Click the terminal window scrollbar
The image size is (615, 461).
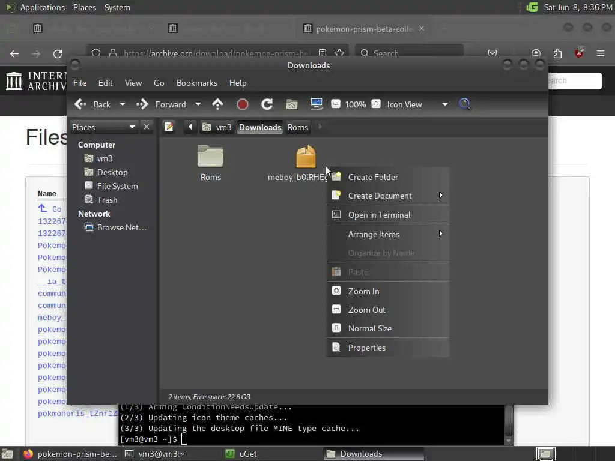pos(509,424)
